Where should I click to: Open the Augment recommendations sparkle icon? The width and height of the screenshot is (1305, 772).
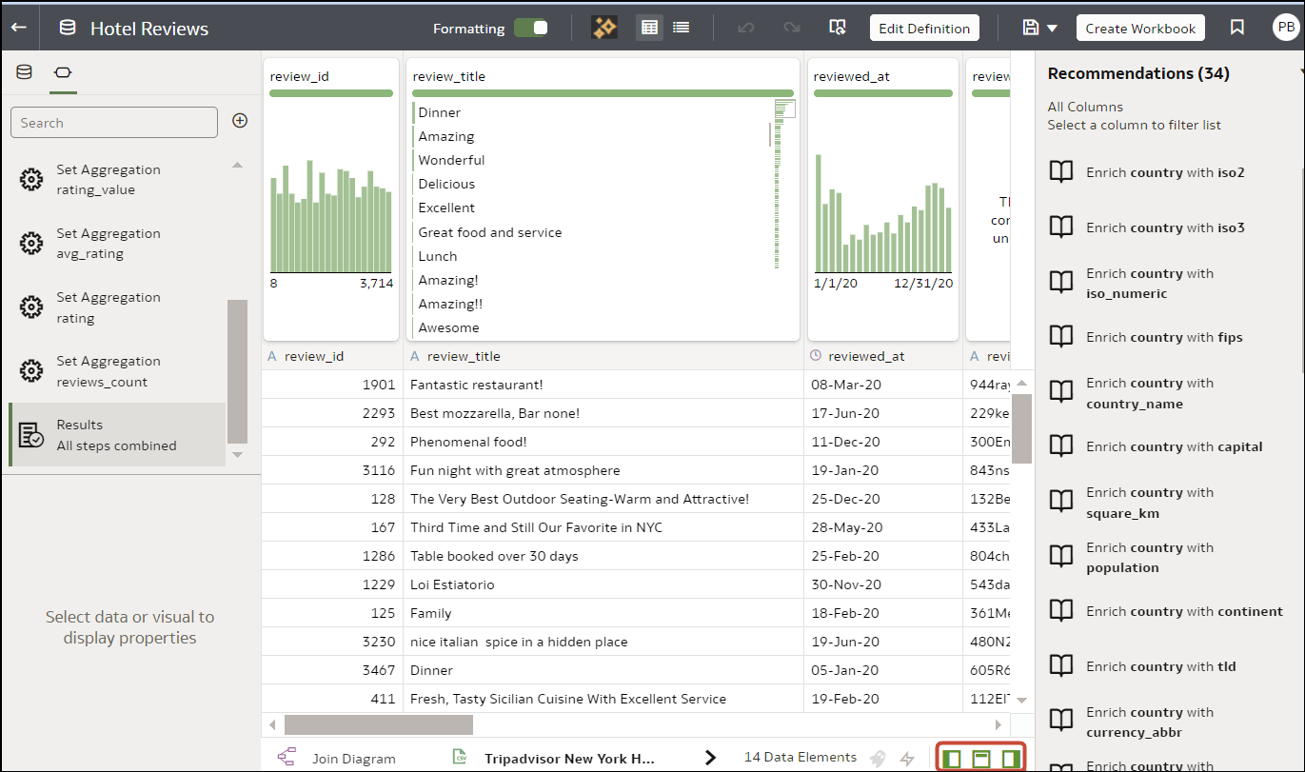point(603,28)
